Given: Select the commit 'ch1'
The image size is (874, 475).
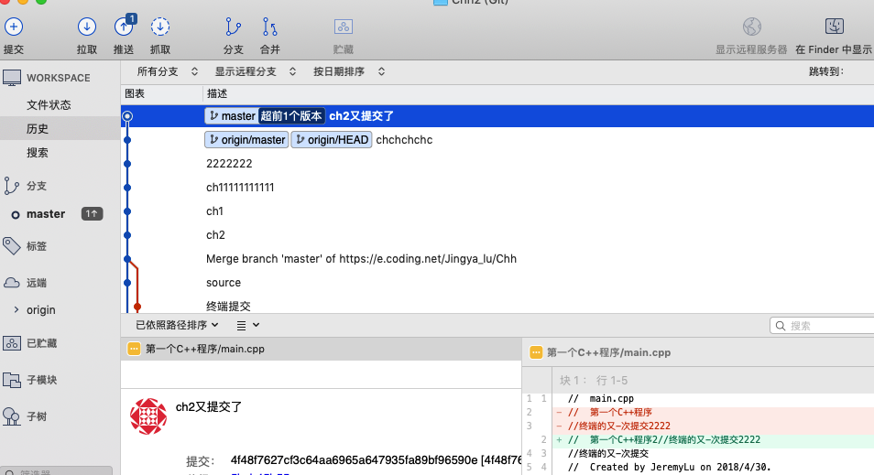Looking at the screenshot, I should [x=497, y=211].
